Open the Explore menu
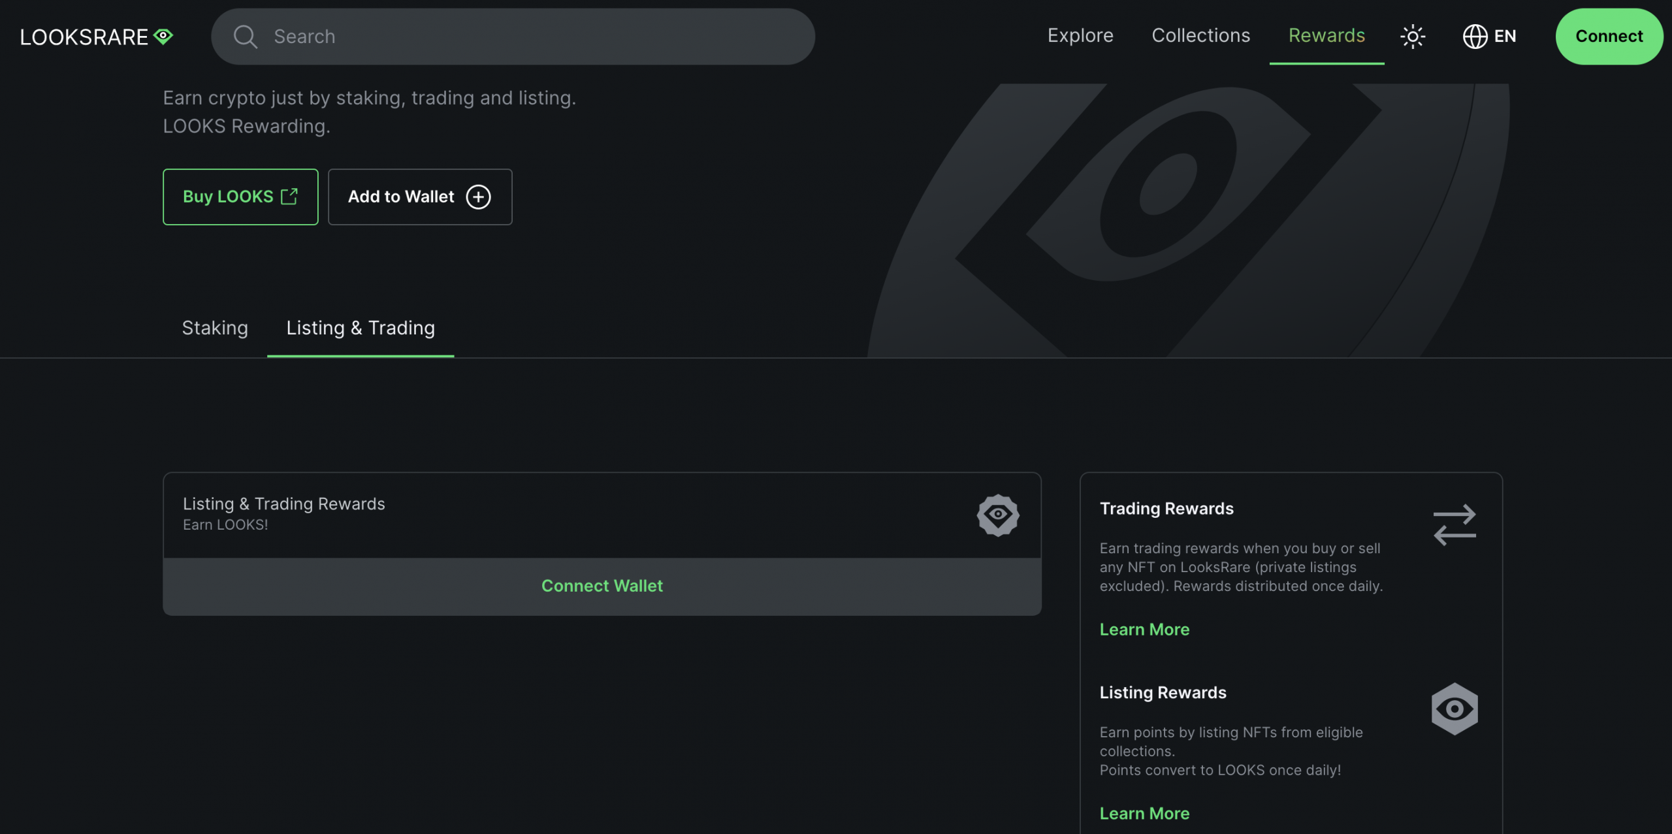Image resolution: width=1672 pixels, height=834 pixels. click(x=1080, y=36)
